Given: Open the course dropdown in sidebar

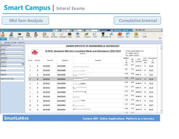Looking at the screenshot, I should click(12, 51).
